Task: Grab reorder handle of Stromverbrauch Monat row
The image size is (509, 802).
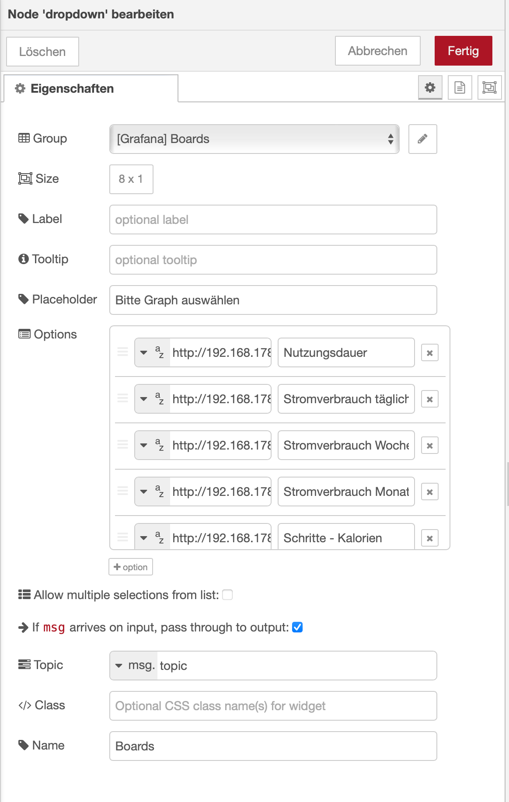Action: coord(123,491)
